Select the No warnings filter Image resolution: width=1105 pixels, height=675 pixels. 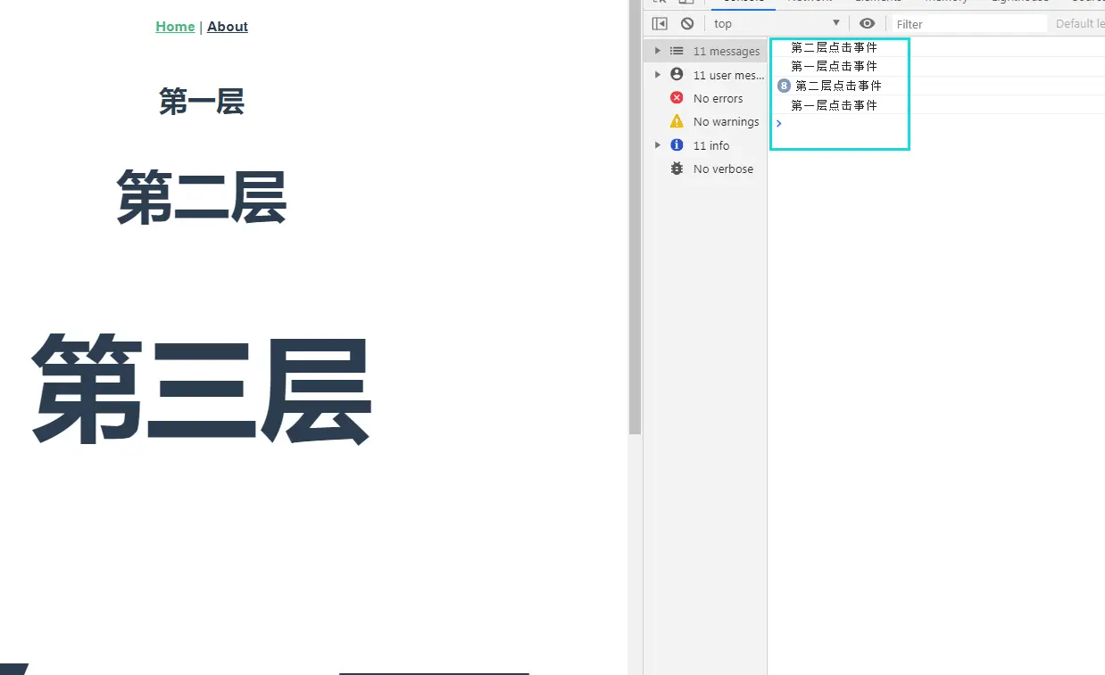click(x=705, y=121)
